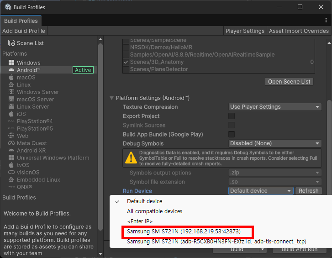This screenshot has height=258, width=332.
Task: Open the Build button dropdown arrow
Action: [x=263, y=250]
